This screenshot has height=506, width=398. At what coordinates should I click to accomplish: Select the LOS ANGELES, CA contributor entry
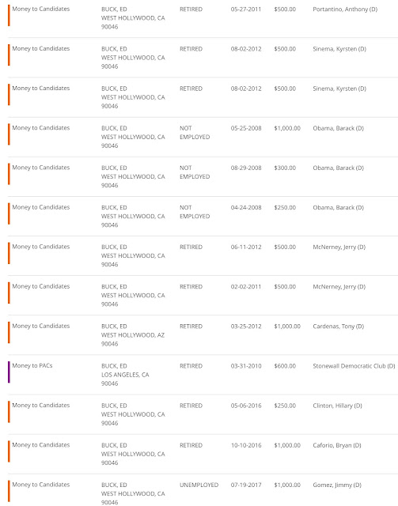pos(125,375)
